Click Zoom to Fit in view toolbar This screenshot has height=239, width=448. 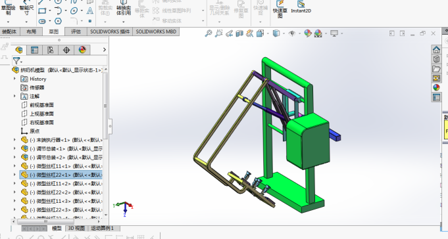[x=209, y=33]
